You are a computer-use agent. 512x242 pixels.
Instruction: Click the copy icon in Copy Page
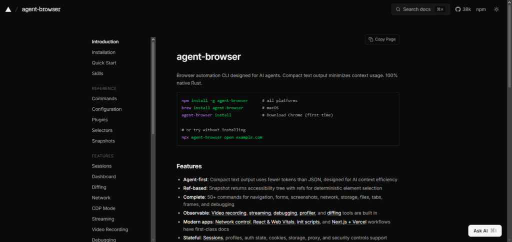[370, 39]
